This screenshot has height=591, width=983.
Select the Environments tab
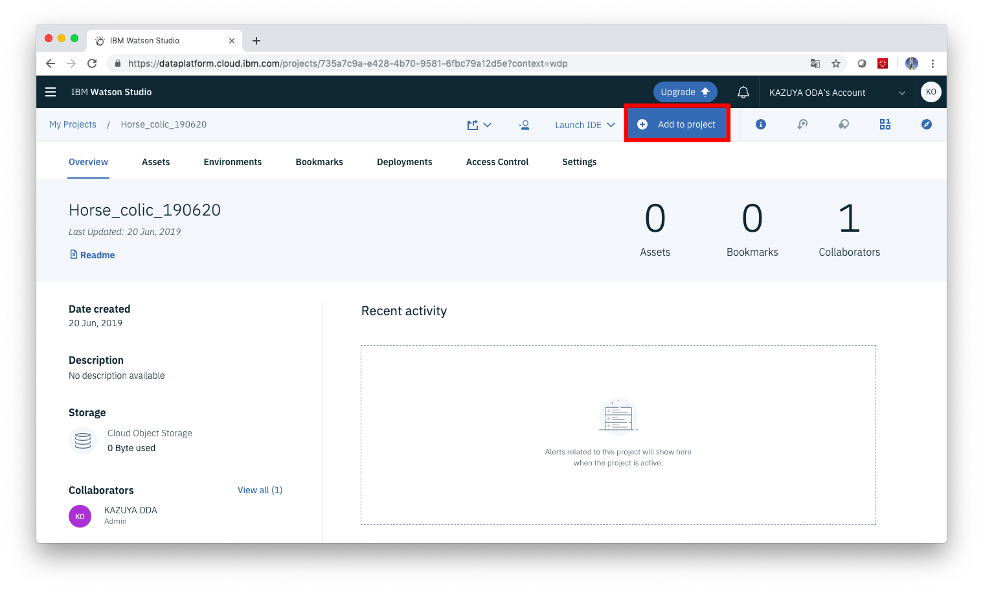(x=232, y=162)
